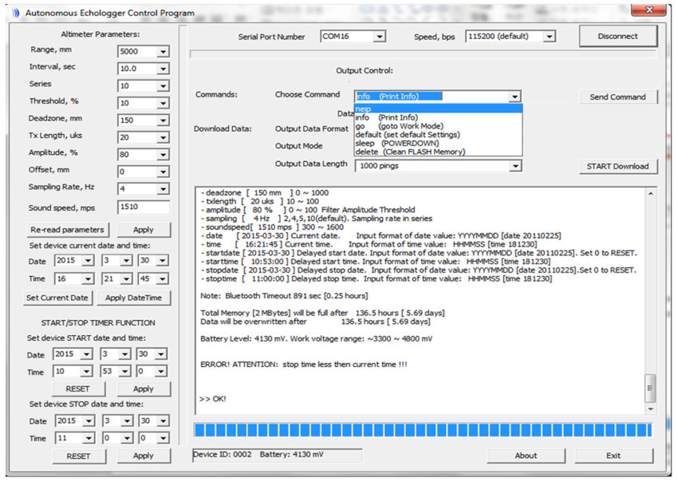Click the 'Device ID: 0002' status field
Image resolution: width=678 pixels, height=482 pixels.
277,455
